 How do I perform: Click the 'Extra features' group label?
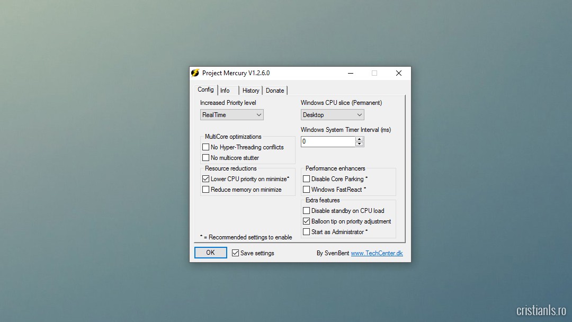click(323, 200)
